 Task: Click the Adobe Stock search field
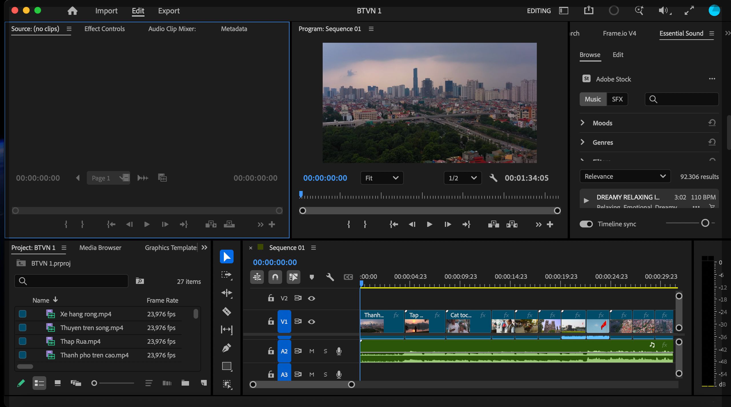[x=682, y=99]
